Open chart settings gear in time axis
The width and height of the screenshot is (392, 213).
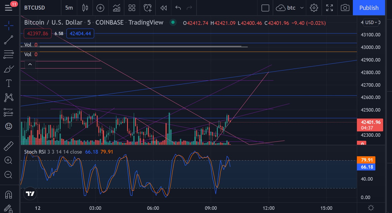(371, 208)
